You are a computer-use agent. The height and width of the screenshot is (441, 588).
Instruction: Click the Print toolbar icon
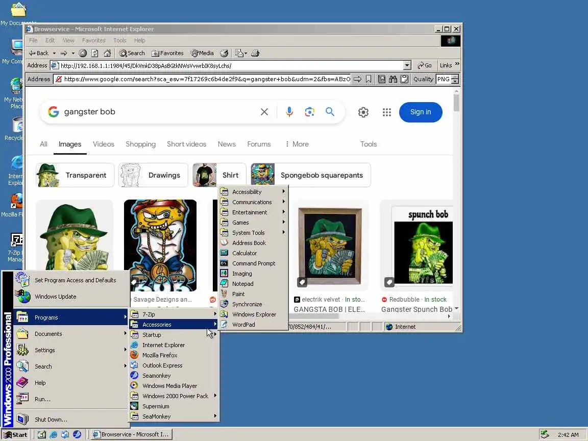255,53
